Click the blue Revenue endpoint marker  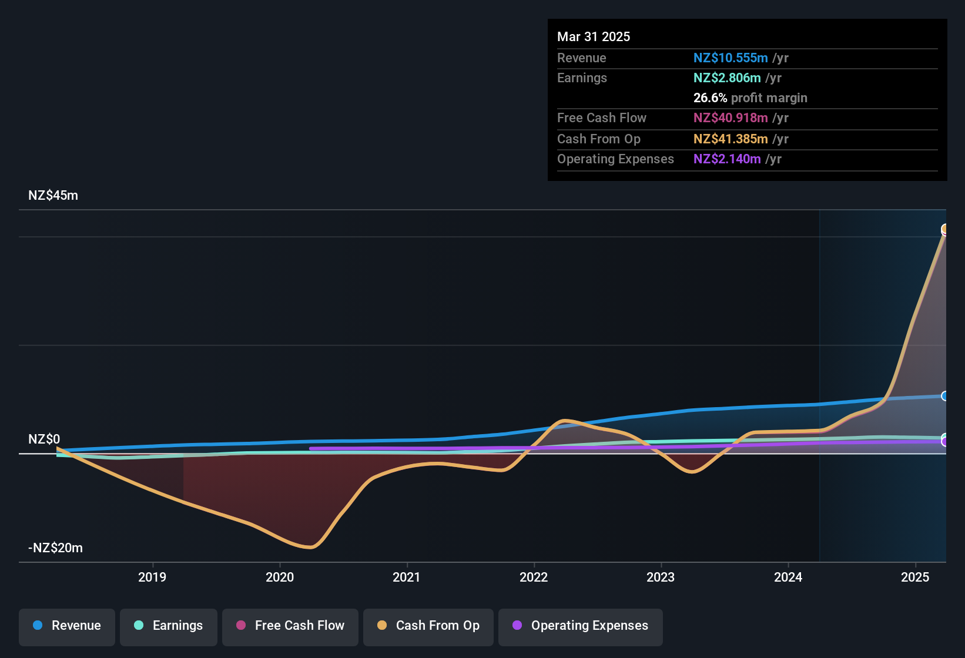click(944, 396)
